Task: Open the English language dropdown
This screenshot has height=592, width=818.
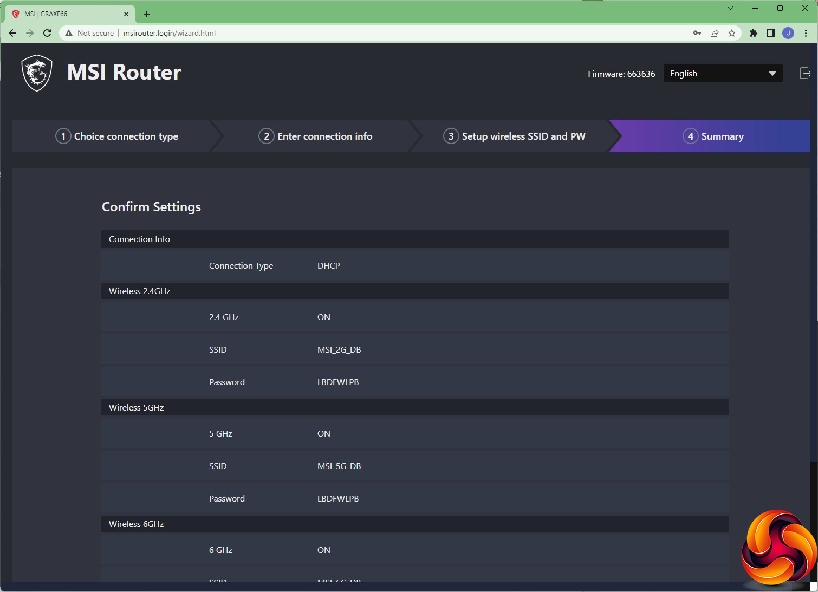Action: pos(723,73)
